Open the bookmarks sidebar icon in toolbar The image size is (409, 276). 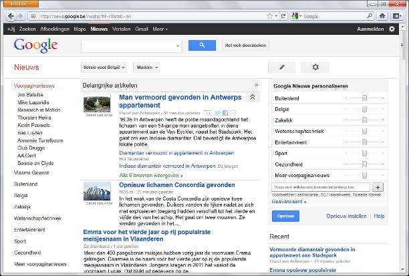tap(397, 16)
